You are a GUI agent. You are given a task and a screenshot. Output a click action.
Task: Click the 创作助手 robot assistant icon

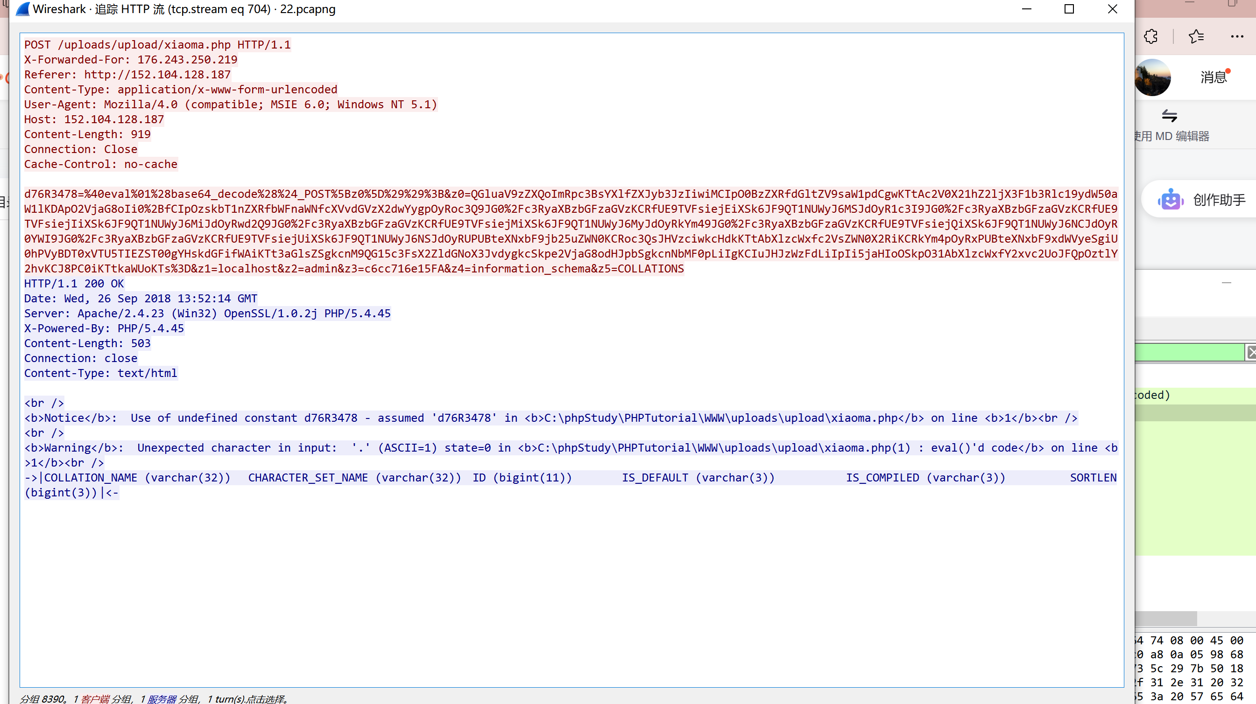pyautogui.click(x=1170, y=200)
